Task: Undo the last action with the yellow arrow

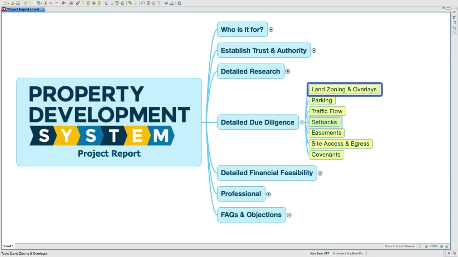Action: [26, 3]
